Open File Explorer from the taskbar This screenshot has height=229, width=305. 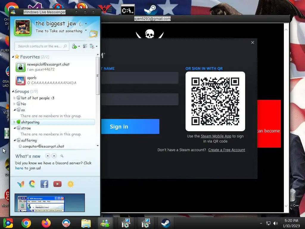(x=86, y=223)
